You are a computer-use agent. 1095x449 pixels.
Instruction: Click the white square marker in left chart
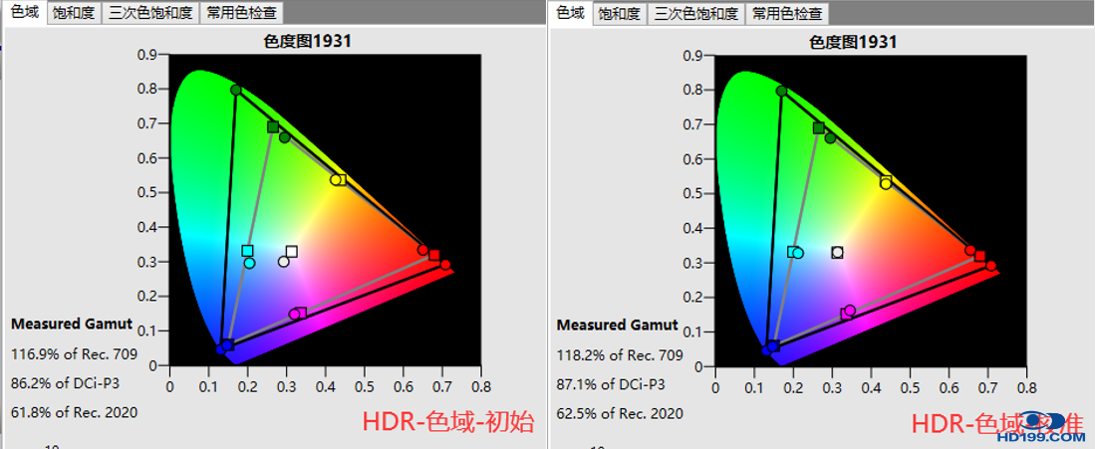click(x=292, y=252)
